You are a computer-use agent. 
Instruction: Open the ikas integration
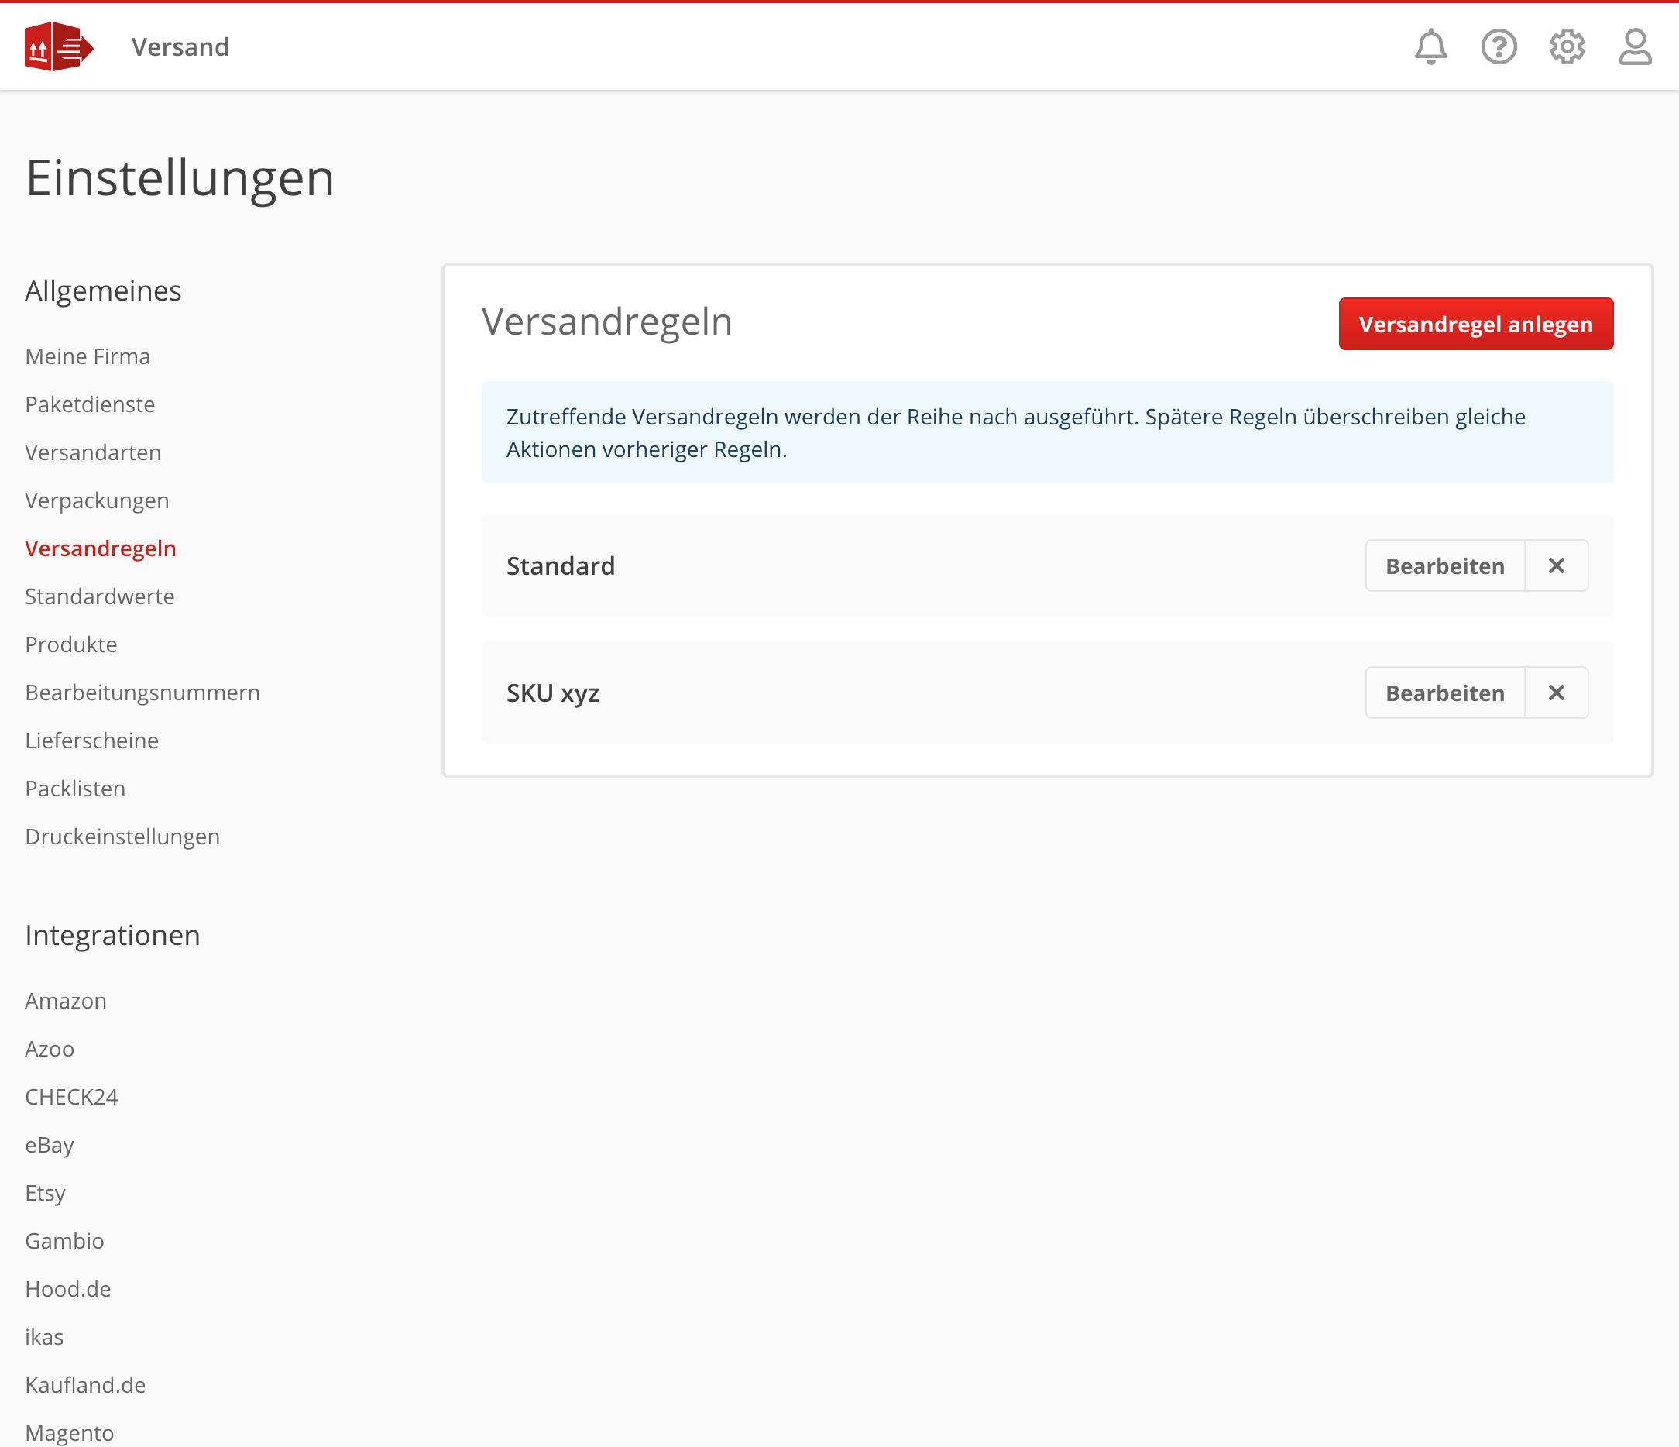[x=45, y=1338]
